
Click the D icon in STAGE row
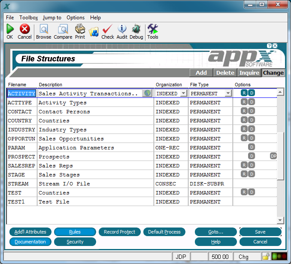[x=252, y=174]
